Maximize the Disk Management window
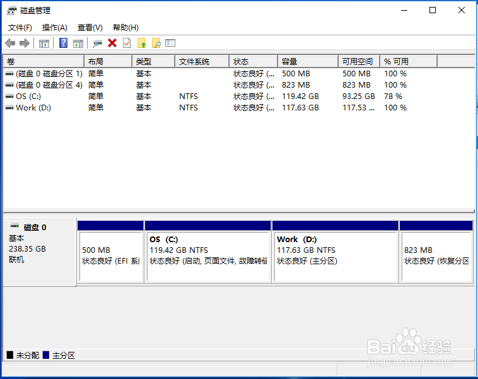 pyautogui.click(x=432, y=10)
